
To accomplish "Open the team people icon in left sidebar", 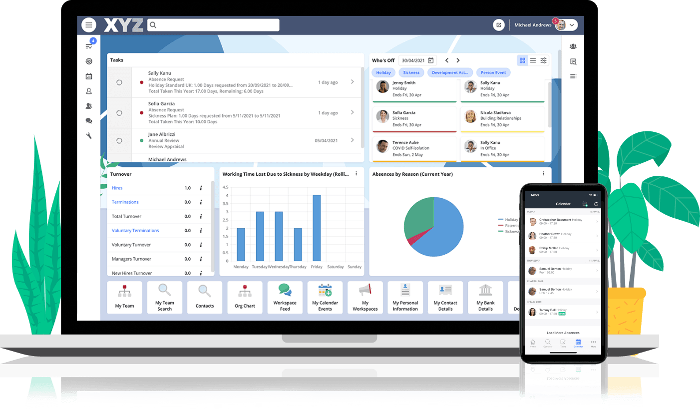I will tap(89, 106).
